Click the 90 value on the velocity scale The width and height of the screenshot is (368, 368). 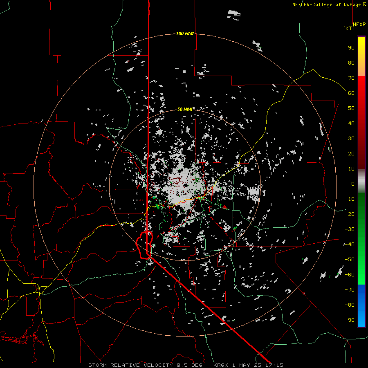[x=351, y=48]
